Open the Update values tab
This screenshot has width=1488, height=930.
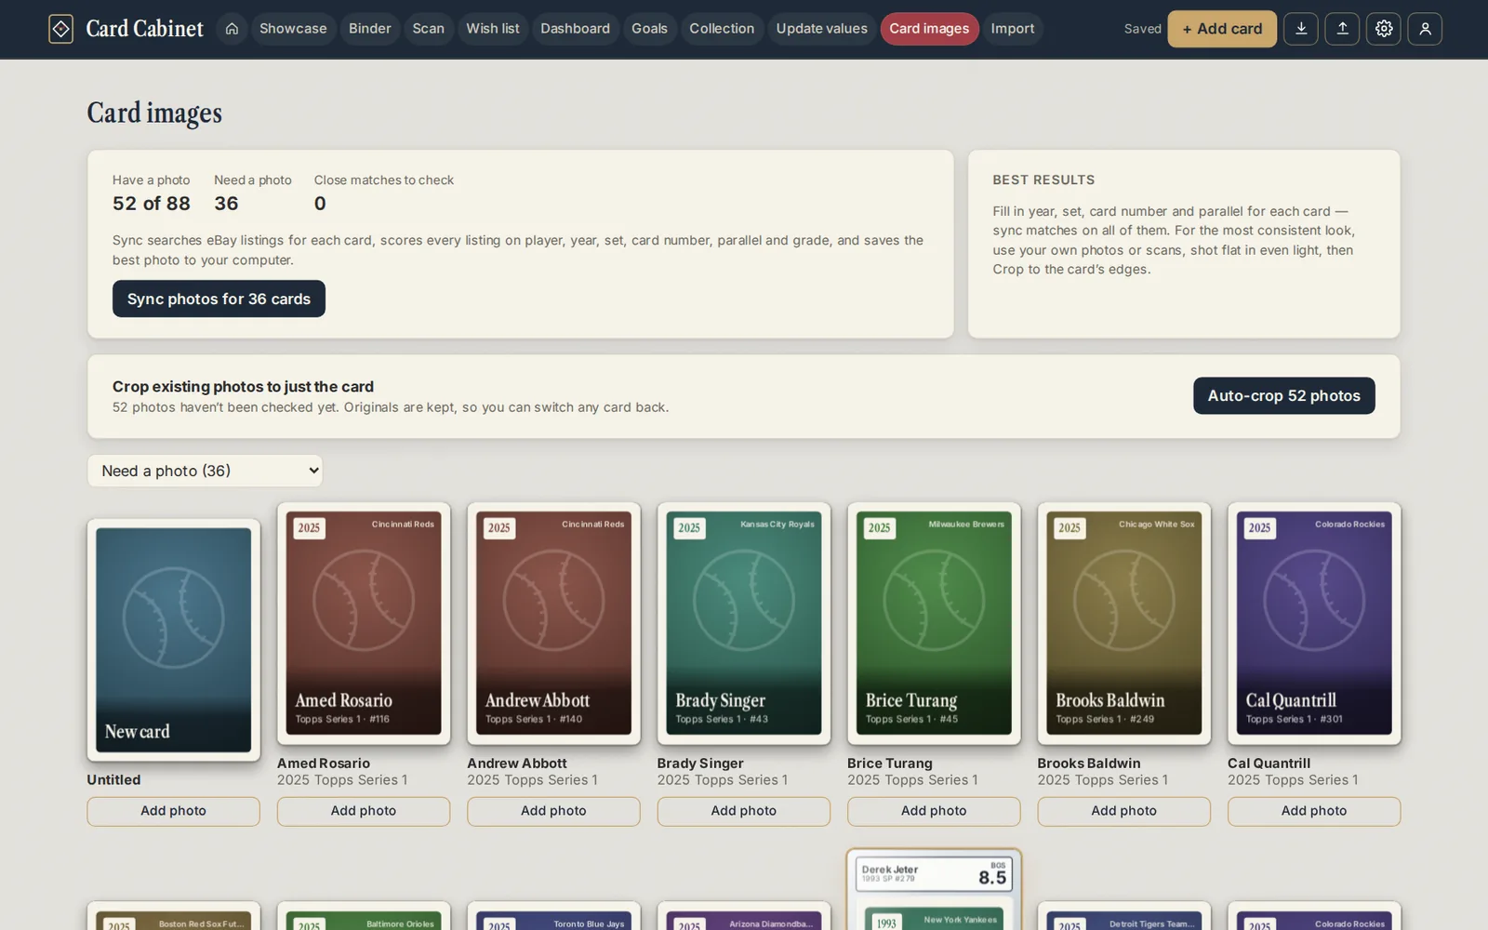click(821, 29)
